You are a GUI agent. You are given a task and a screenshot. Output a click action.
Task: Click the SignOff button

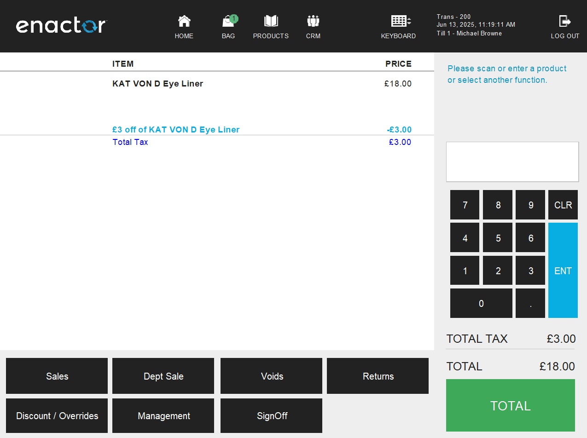[272, 415]
